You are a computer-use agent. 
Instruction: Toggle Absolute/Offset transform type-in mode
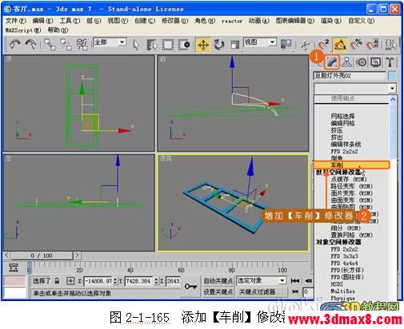(x=70, y=281)
